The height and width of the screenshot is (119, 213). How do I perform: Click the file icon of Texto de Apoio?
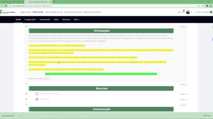pyautogui.click(x=37, y=94)
